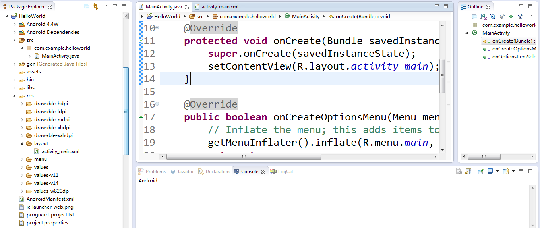Open Display Selected Console dropdown arrow
The image size is (540, 228).
point(497,171)
